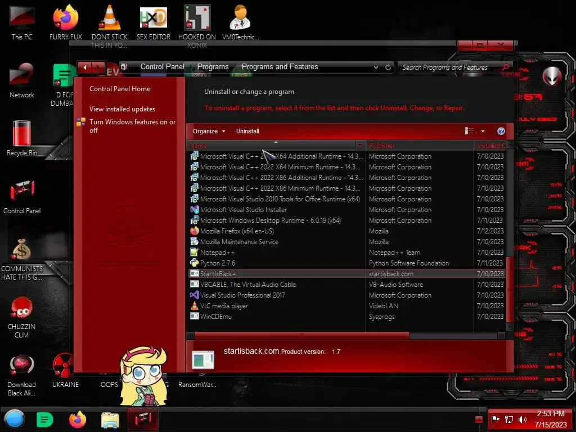This screenshot has height=432, width=576.
Task: Click the network tray icon
Action: pos(509,419)
